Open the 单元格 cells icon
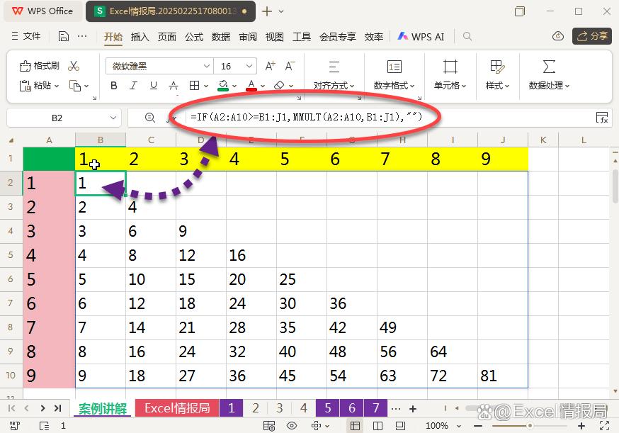This screenshot has width=619, height=433. click(x=450, y=67)
